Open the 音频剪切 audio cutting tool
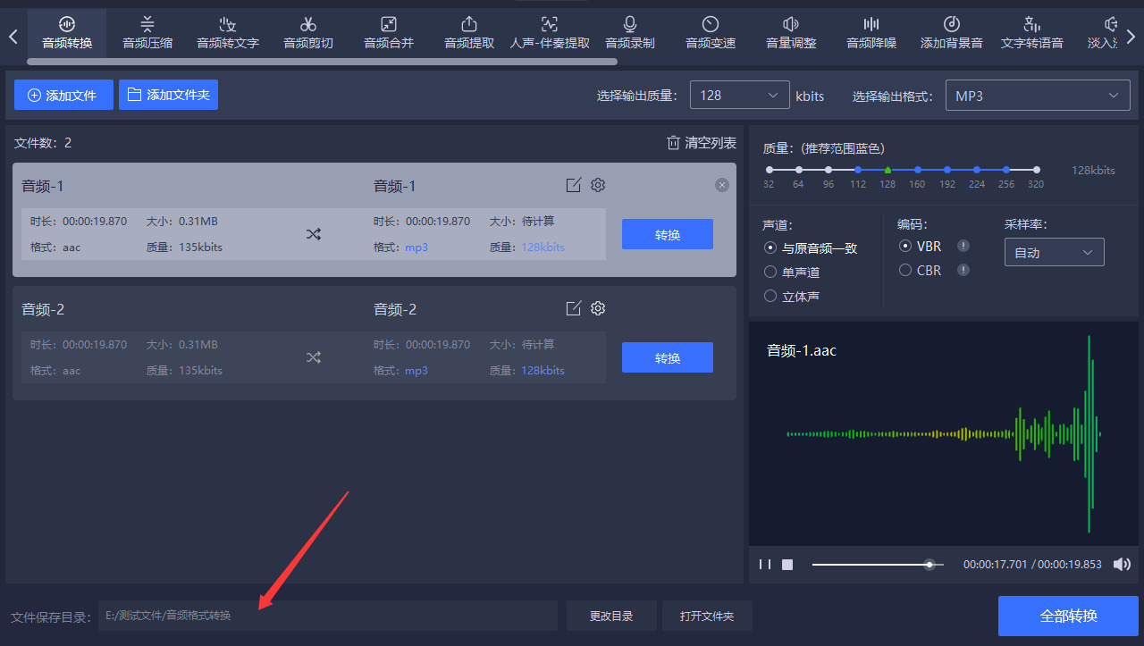 (x=308, y=32)
